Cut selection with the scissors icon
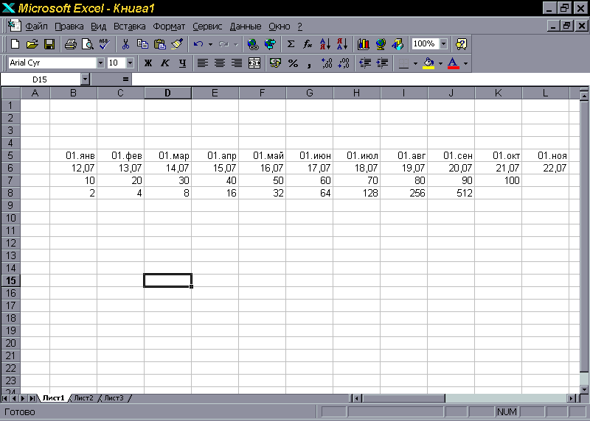This screenshot has width=590, height=421. coord(125,44)
